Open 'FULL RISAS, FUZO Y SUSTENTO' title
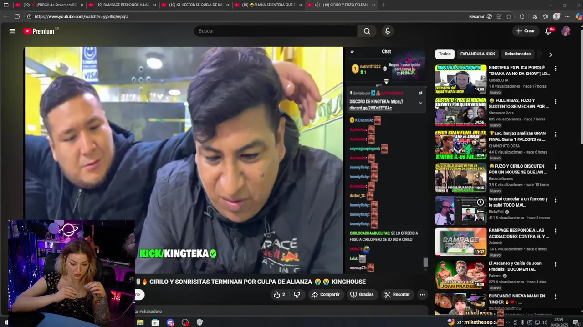The image size is (583, 327). tap(519, 104)
